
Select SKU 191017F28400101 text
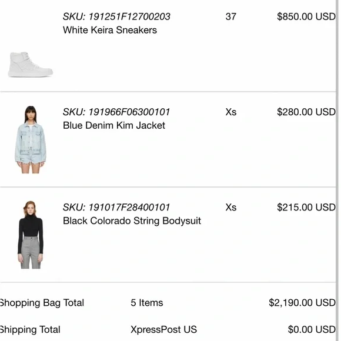116,208
